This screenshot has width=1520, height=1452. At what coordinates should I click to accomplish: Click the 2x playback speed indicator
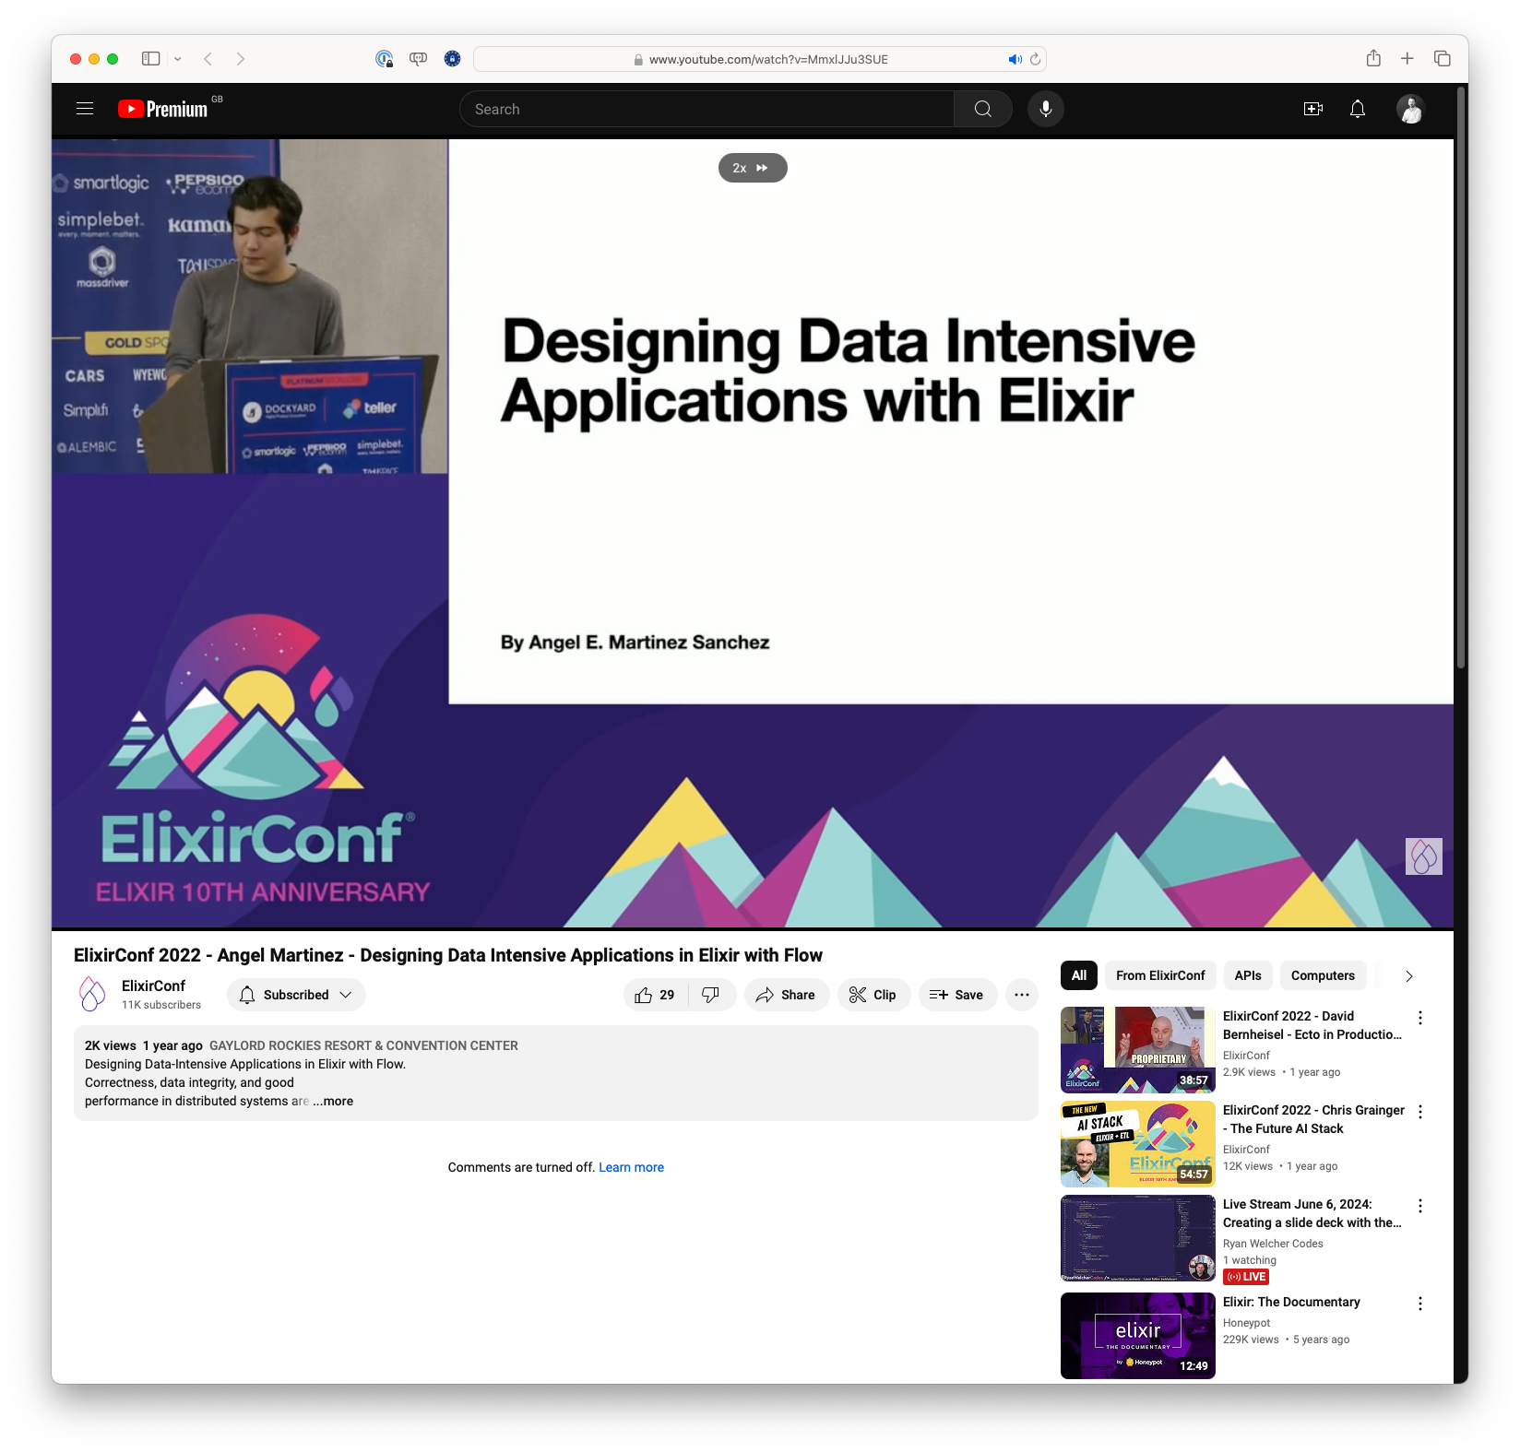click(x=753, y=167)
